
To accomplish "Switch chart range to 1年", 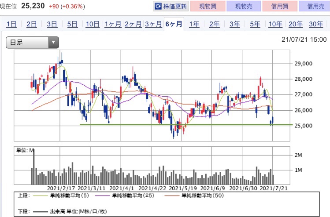I will click(194, 24).
